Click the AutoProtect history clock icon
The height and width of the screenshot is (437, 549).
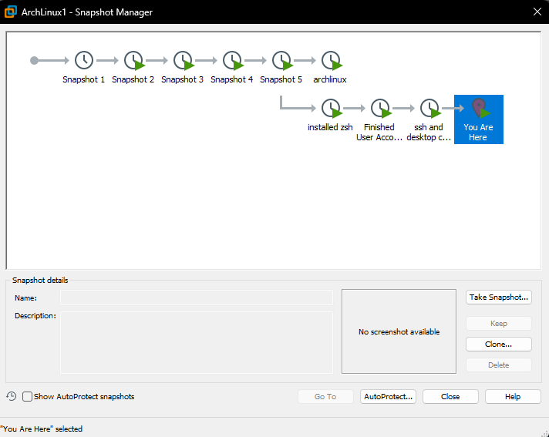click(x=12, y=396)
